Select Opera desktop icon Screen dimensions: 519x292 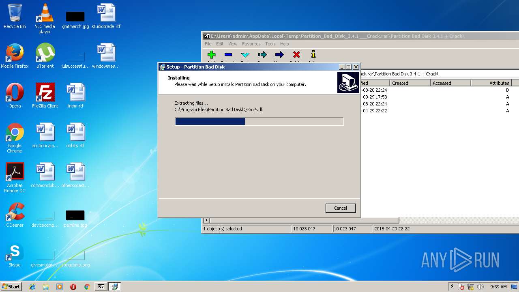pos(15,96)
